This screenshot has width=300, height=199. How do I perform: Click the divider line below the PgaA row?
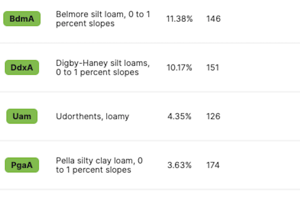[150, 189]
